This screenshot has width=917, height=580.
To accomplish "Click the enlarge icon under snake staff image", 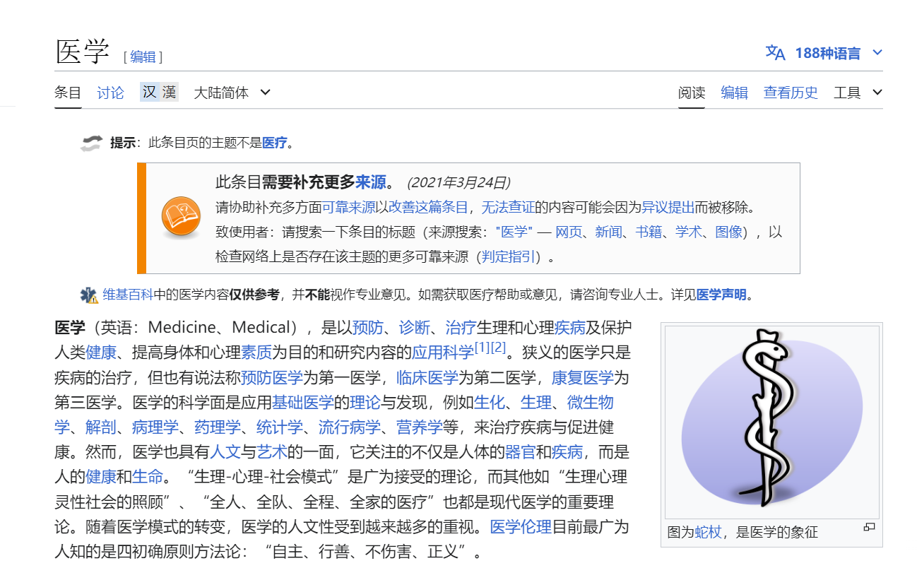I will point(869,527).
